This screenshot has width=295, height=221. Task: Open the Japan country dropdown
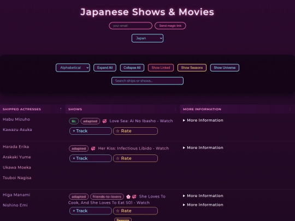[147, 38]
